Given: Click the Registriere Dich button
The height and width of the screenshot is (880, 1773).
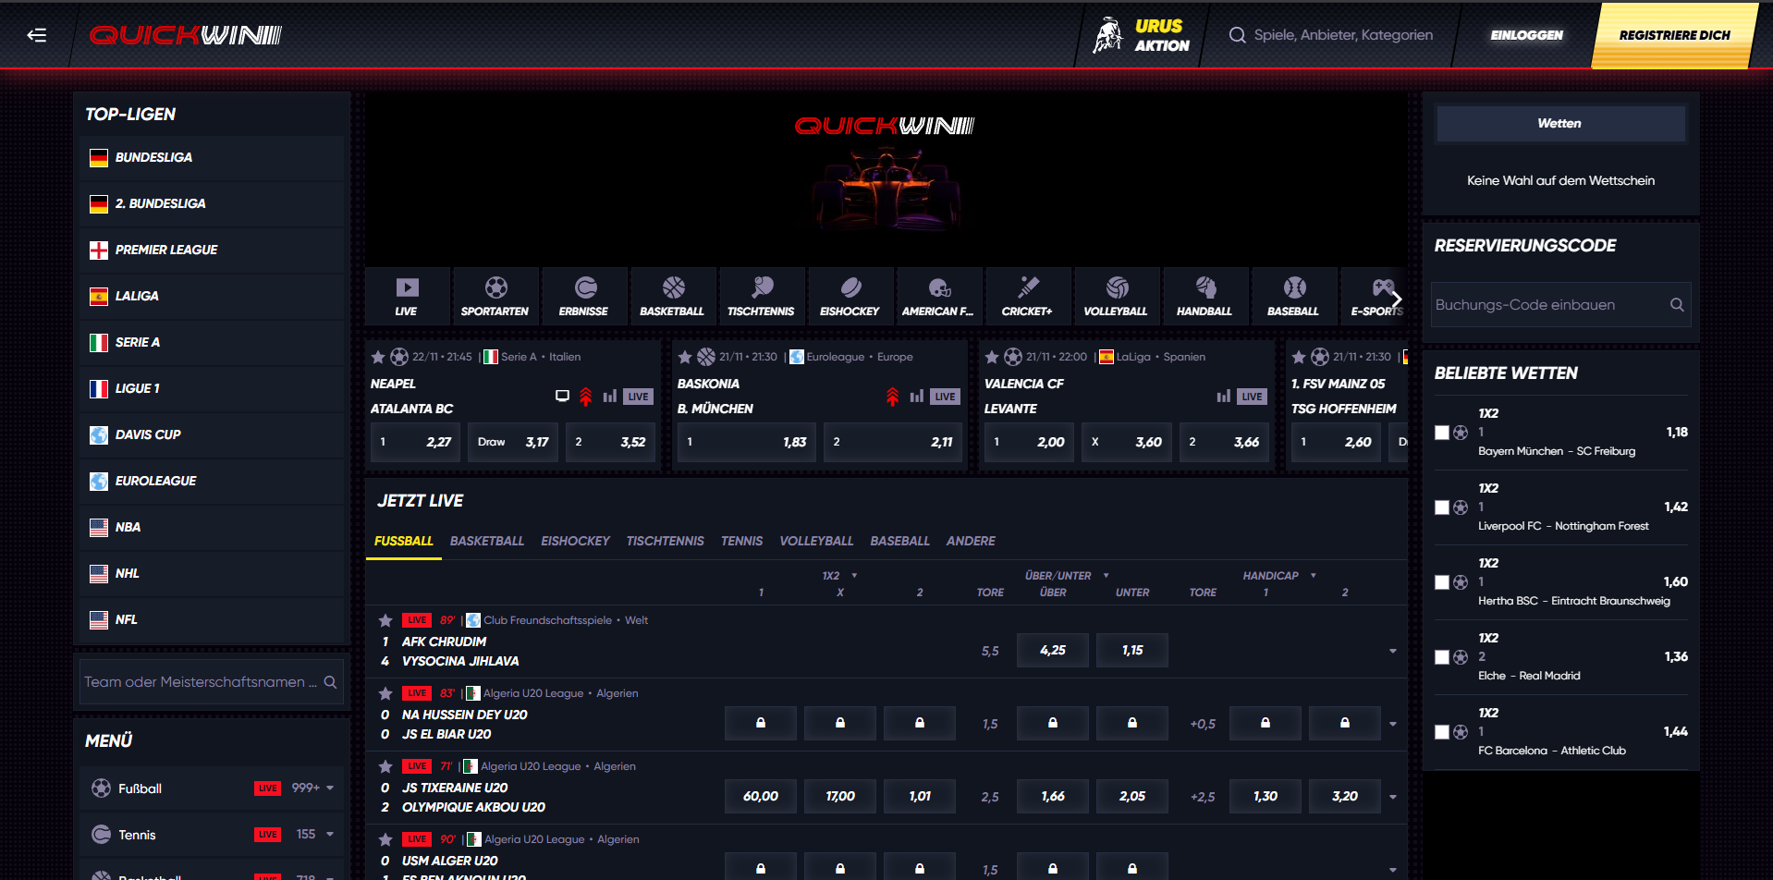Looking at the screenshot, I should [x=1674, y=35].
